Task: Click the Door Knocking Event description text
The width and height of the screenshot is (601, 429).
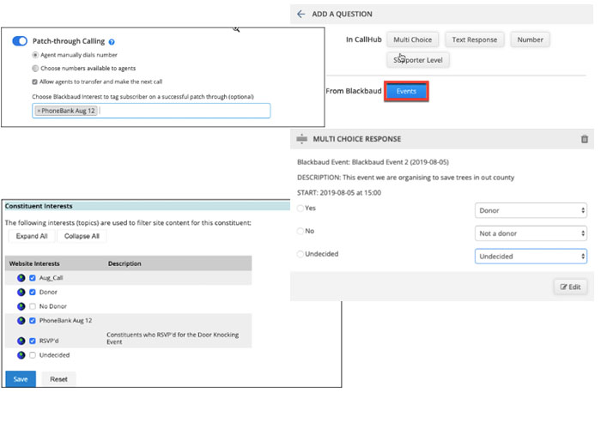Action: click(173, 338)
